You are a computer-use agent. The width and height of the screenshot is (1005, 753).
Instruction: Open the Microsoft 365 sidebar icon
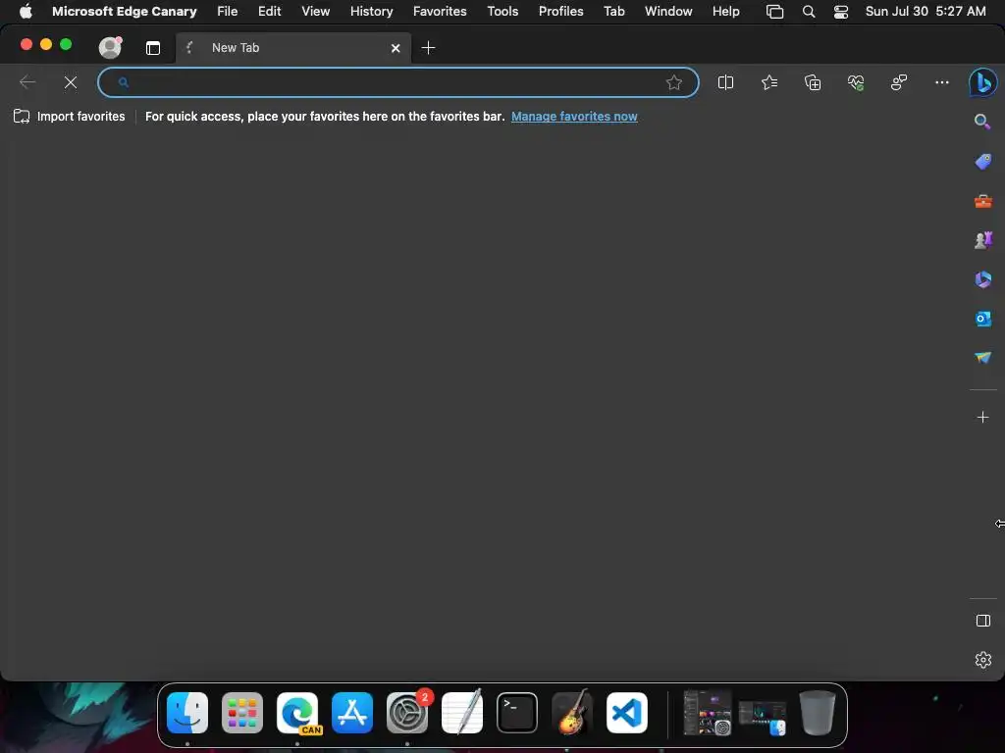point(982,279)
